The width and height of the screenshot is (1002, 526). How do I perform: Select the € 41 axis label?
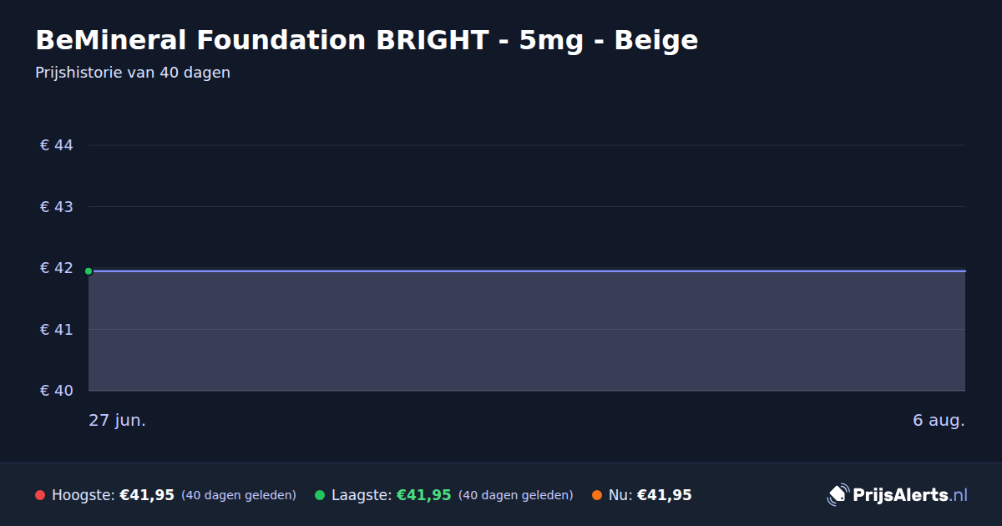[57, 329]
